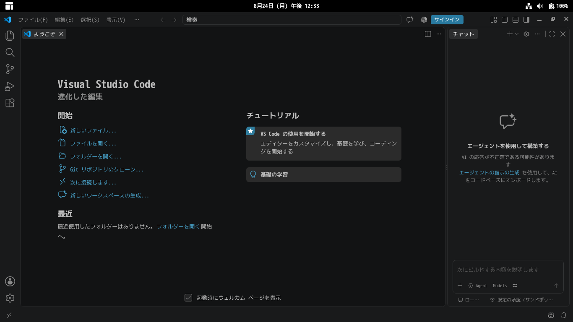Viewport: 573px width, 322px height.
Task: Open the Agent mode picker in chat
Action: [478, 286]
